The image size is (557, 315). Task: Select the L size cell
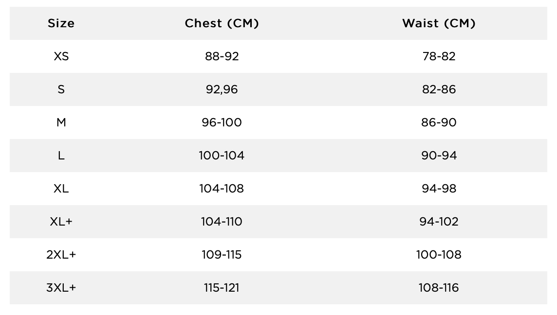(x=61, y=156)
